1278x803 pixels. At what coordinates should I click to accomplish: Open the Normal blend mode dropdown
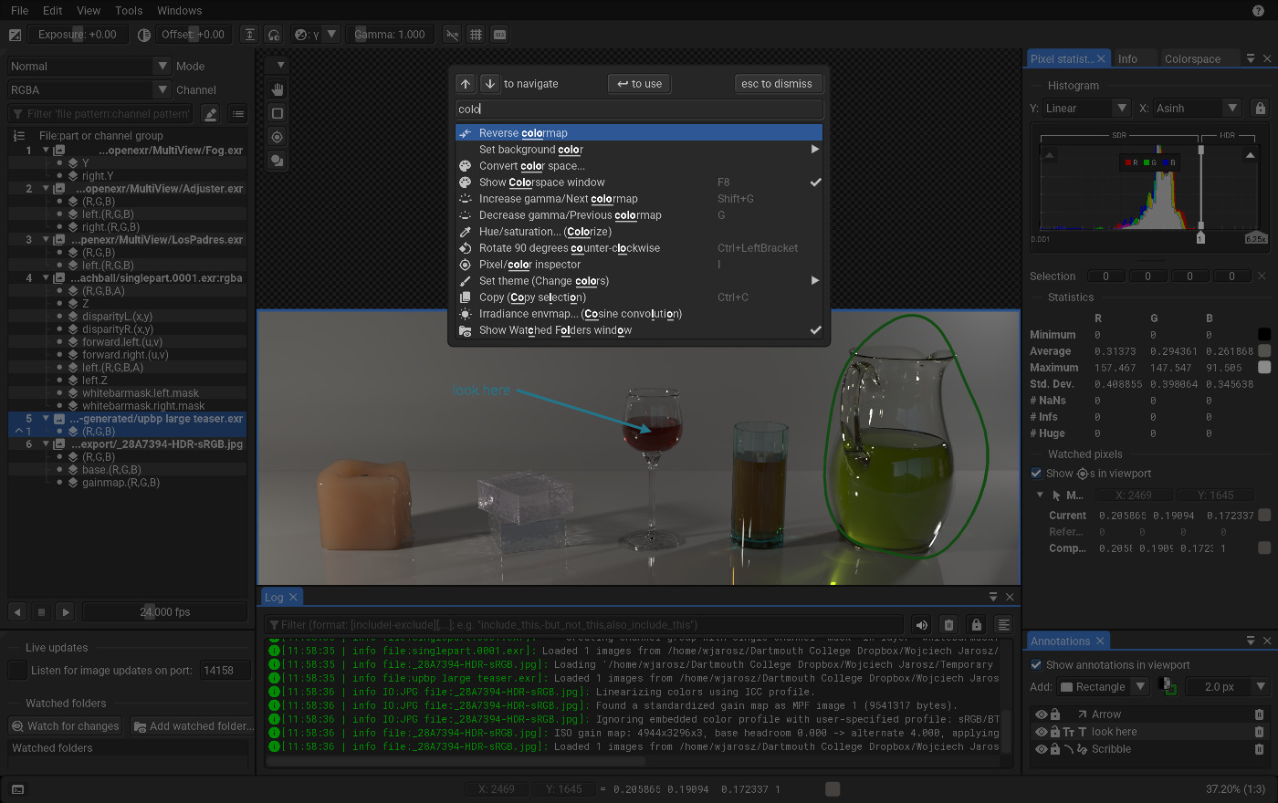point(89,67)
